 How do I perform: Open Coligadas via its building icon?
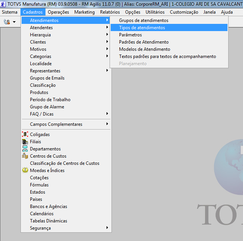tap(25, 134)
